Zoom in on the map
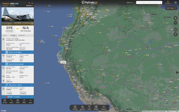The width and height of the screenshot is (179, 112). (x=176, y=18)
